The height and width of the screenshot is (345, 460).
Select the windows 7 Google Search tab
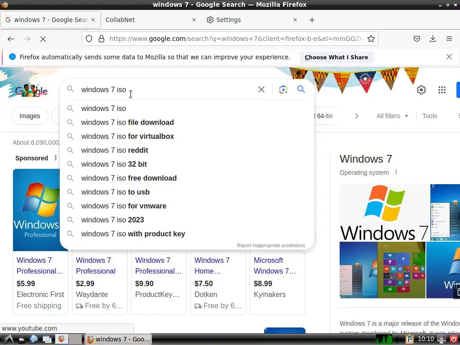(50, 20)
